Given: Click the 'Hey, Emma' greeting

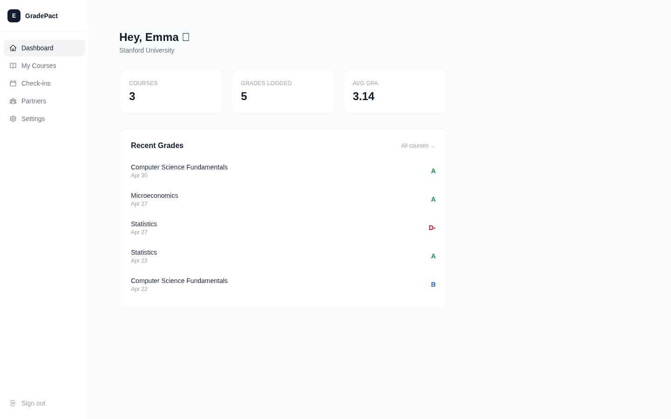Looking at the screenshot, I should tap(154, 37).
